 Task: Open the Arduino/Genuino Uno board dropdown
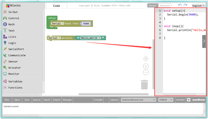[138, 100]
